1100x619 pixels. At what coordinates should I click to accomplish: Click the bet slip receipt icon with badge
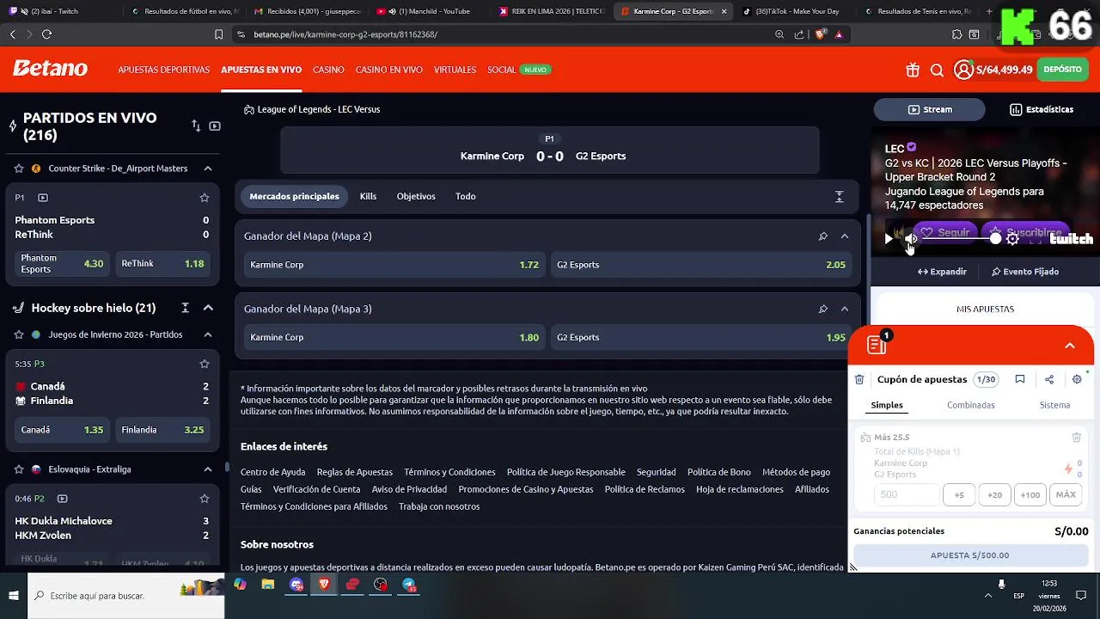(877, 345)
